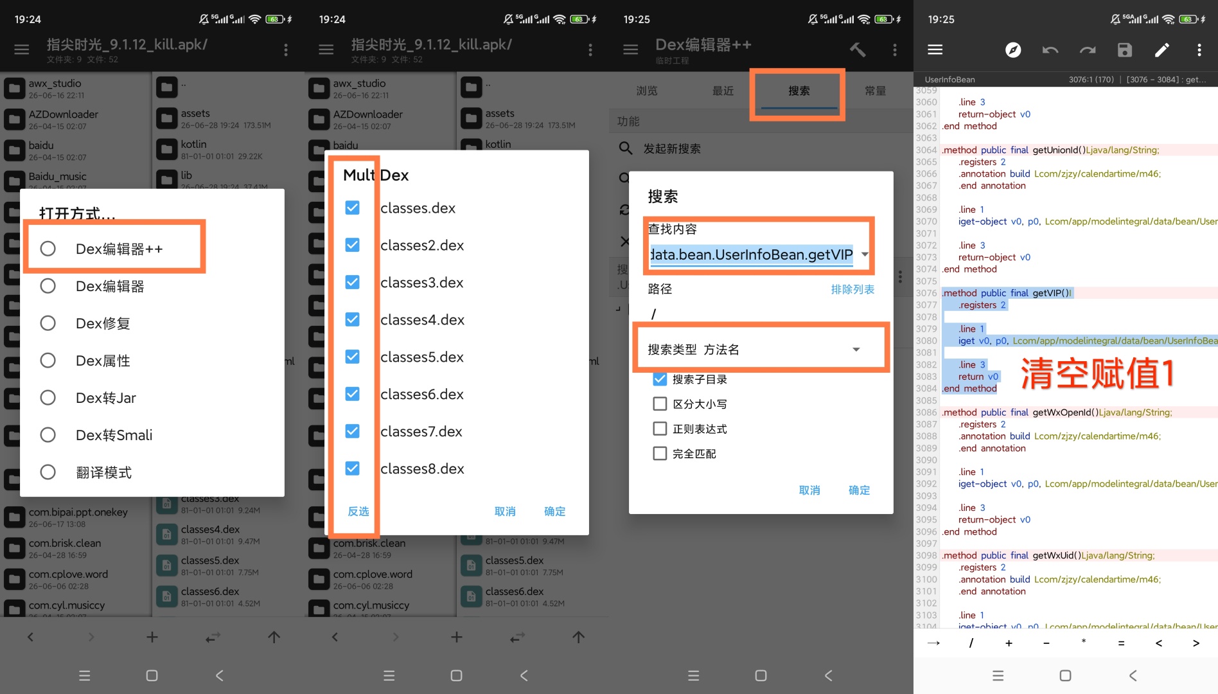Image resolution: width=1218 pixels, height=694 pixels.
Task: Open the 常量 tab
Action: [876, 91]
